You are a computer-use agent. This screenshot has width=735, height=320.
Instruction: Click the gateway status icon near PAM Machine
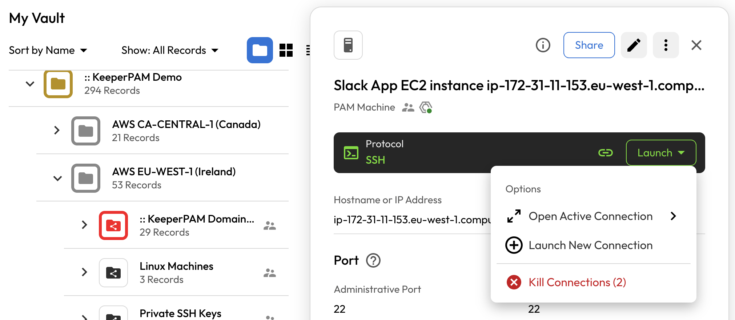click(426, 108)
